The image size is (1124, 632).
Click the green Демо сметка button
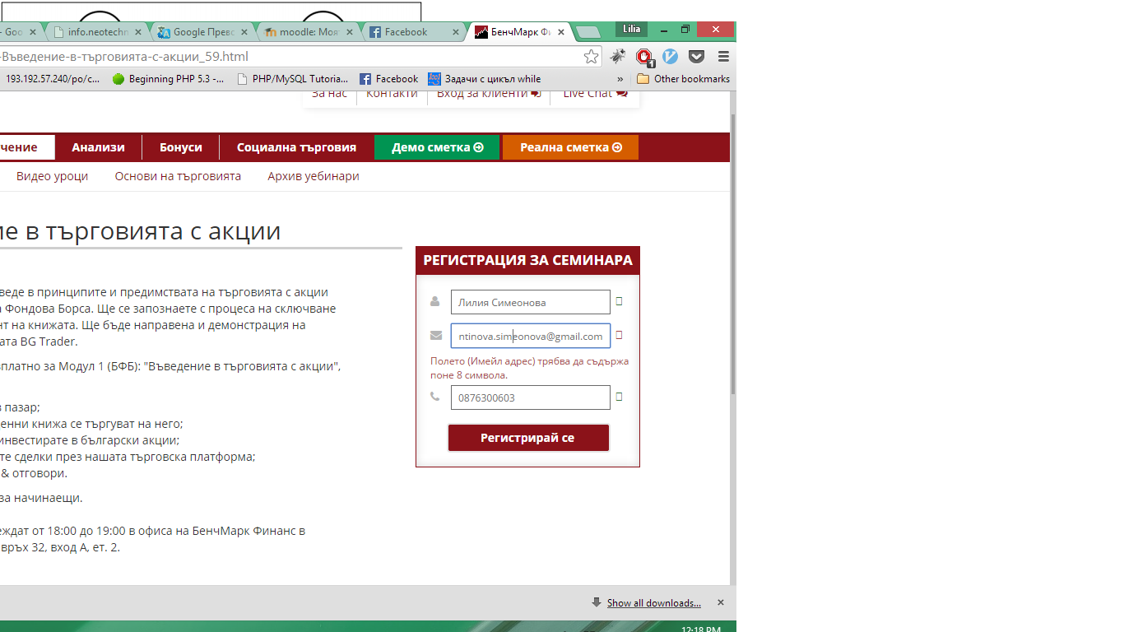tap(437, 147)
